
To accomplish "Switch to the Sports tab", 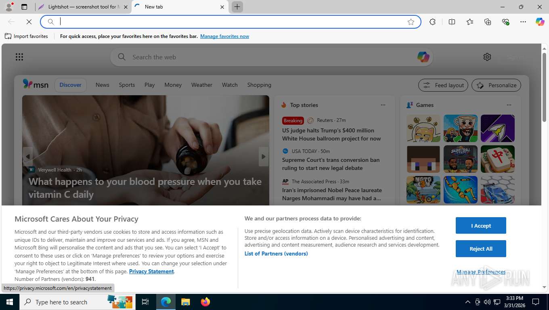I will click(127, 85).
